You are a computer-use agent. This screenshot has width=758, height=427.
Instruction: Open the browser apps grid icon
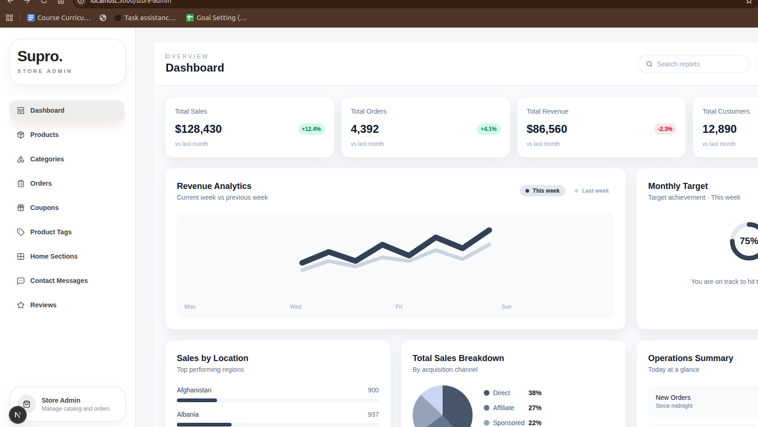pyautogui.click(x=9, y=18)
